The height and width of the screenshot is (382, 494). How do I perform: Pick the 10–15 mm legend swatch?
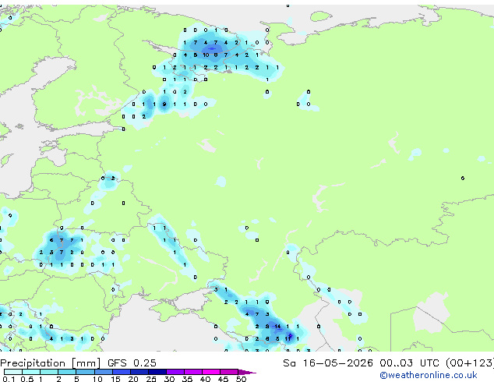[103, 372]
